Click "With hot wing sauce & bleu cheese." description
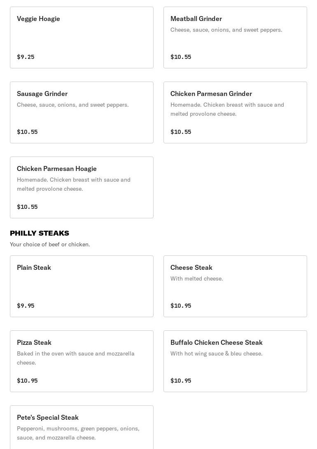Viewport: 317px width, 449px height. pyautogui.click(x=216, y=354)
